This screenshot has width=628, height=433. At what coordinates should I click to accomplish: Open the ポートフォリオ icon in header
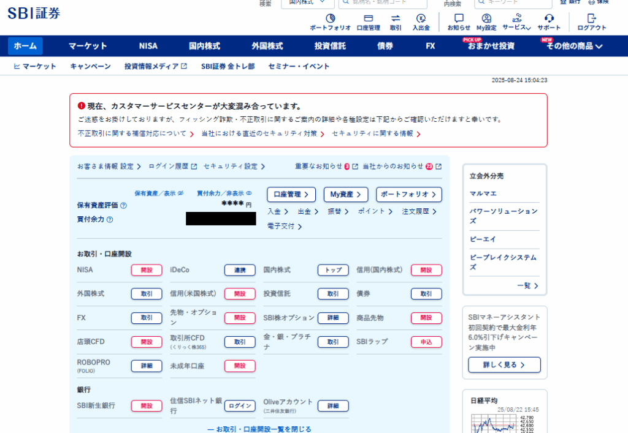[x=330, y=22]
